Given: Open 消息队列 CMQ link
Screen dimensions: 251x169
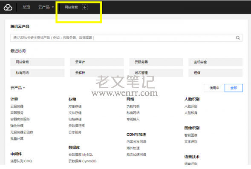Looking at the screenshot, I should pyautogui.click(x=21, y=161).
